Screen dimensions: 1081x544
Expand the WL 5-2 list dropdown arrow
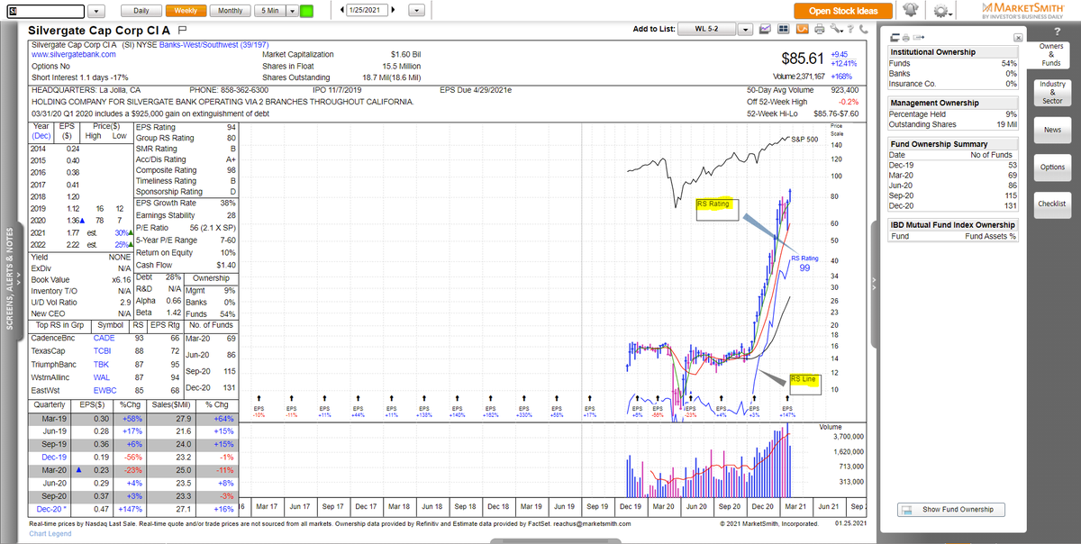click(x=746, y=29)
